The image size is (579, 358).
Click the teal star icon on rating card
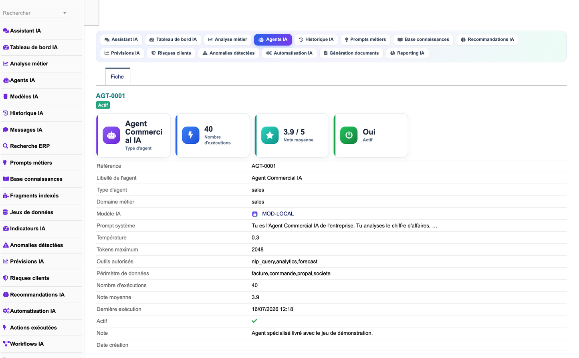coord(270,135)
